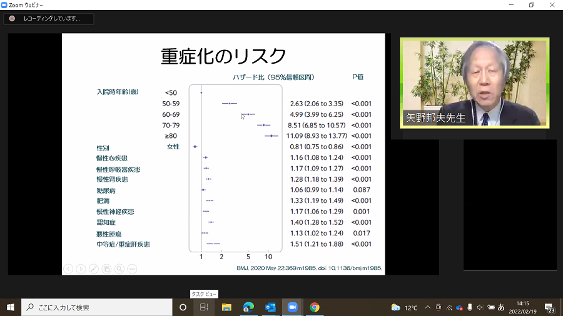This screenshot has height=316, width=563.
Task: Click the recording indicator red dot
Action: [12, 19]
